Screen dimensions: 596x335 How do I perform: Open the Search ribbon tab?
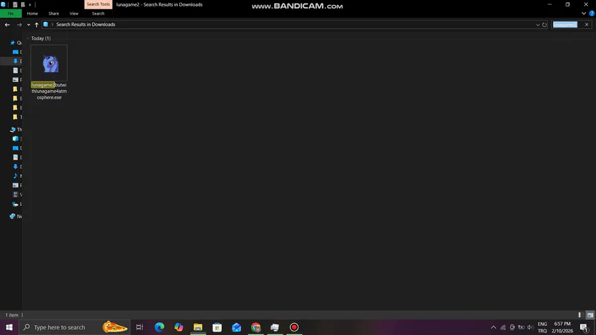pos(98,14)
